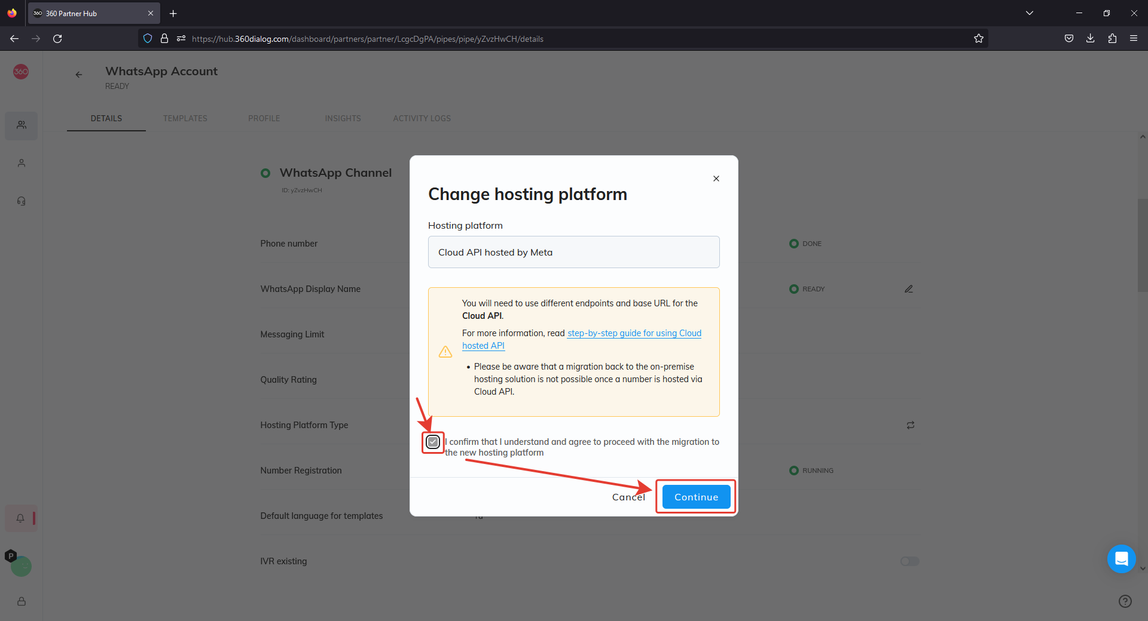Open the partners users sidebar icon

click(x=22, y=125)
